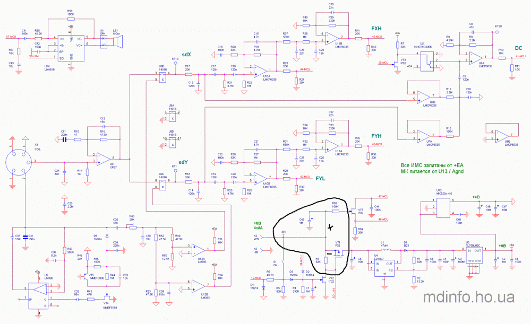This screenshot has height=324, width=531.
Task: Click the S1 ON switch label
Action: (x=275, y=263)
